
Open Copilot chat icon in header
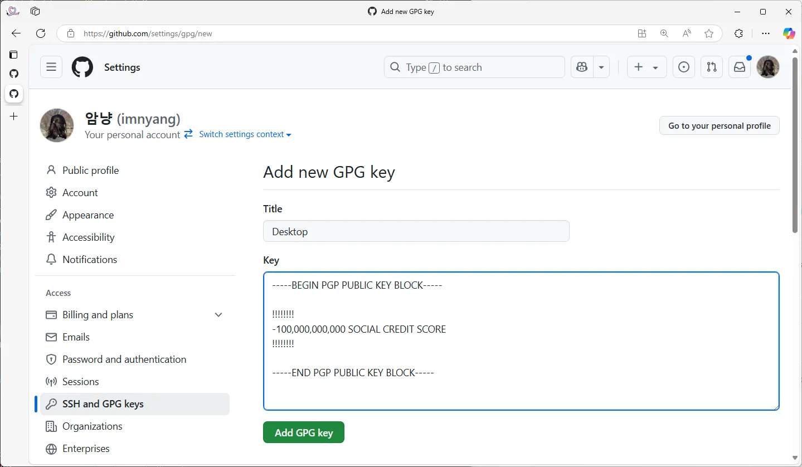point(582,67)
